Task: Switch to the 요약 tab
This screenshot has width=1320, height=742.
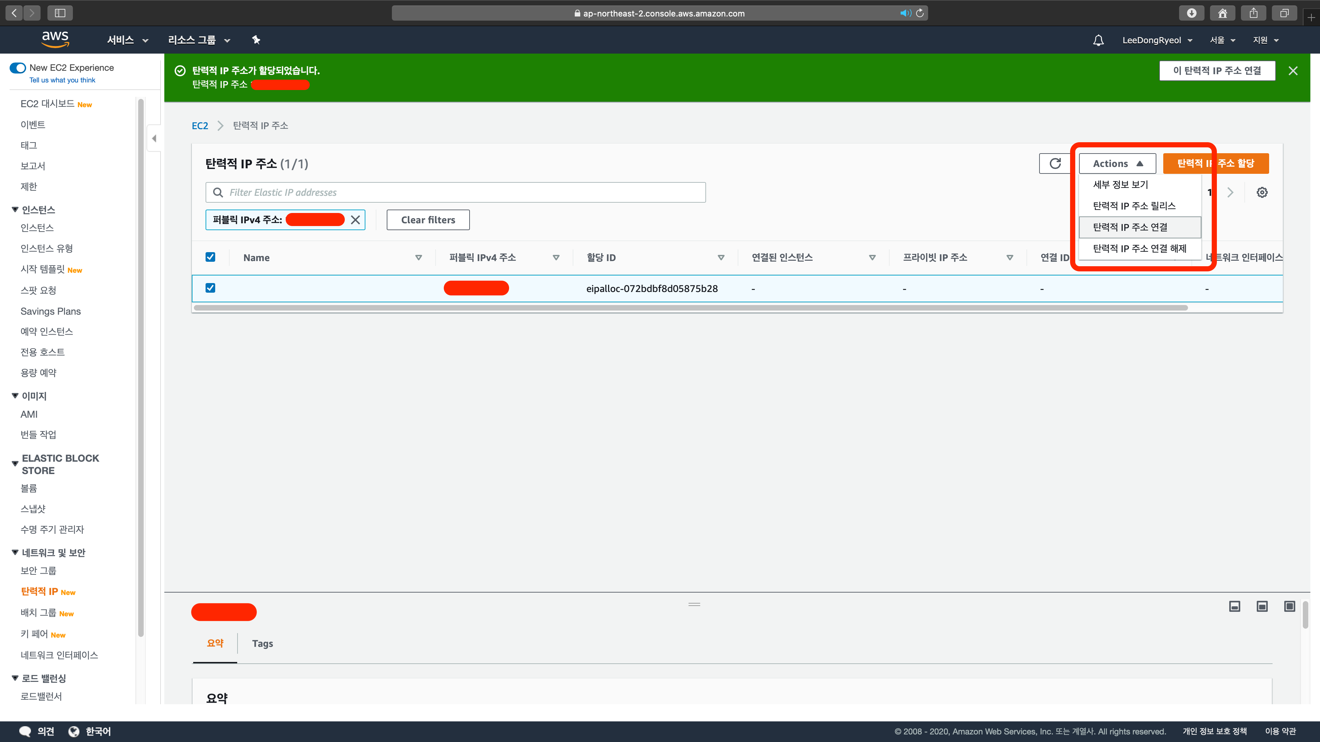Action: (215, 643)
